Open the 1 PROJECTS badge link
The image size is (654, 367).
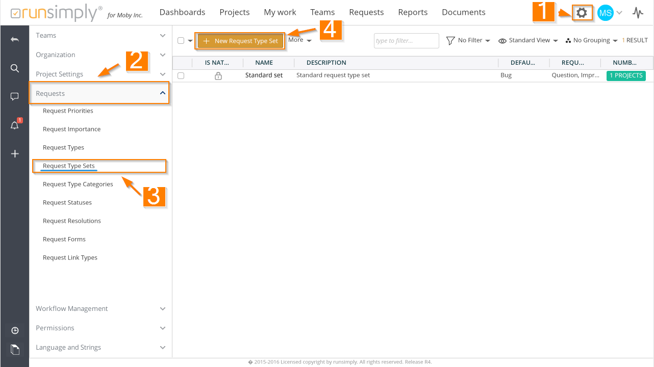tap(626, 75)
